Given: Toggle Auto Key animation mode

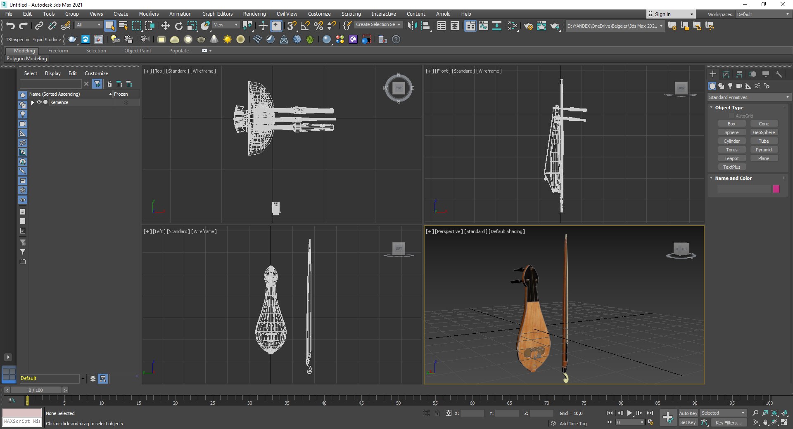Looking at the screenshot, I should click(688, 413).
